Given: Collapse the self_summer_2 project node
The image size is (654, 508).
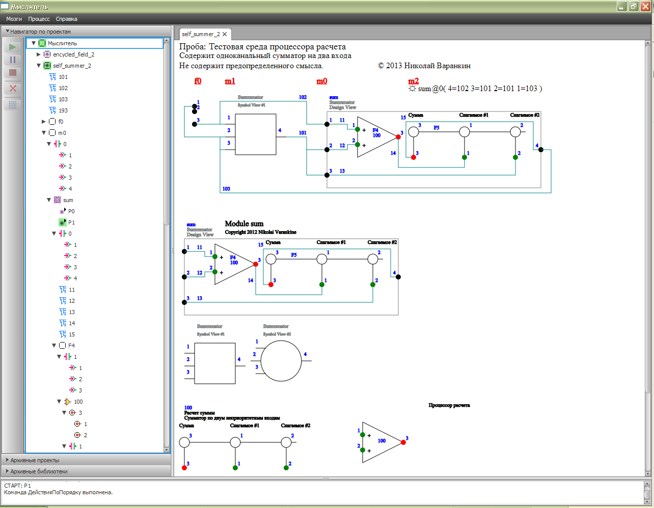Looking at the screenshot, I should point(39,66).
